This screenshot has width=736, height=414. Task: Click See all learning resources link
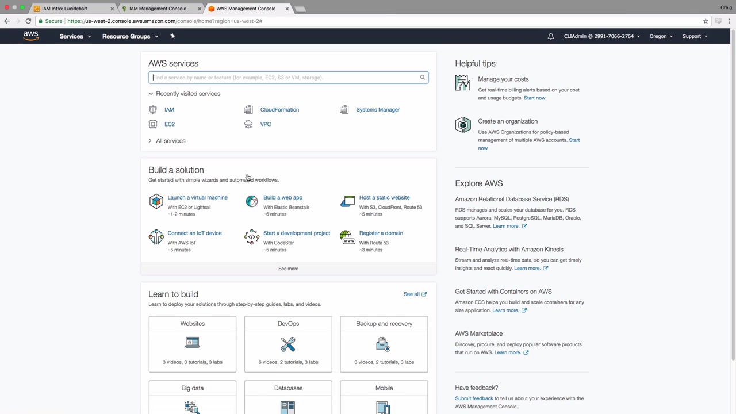click(415, 294)
